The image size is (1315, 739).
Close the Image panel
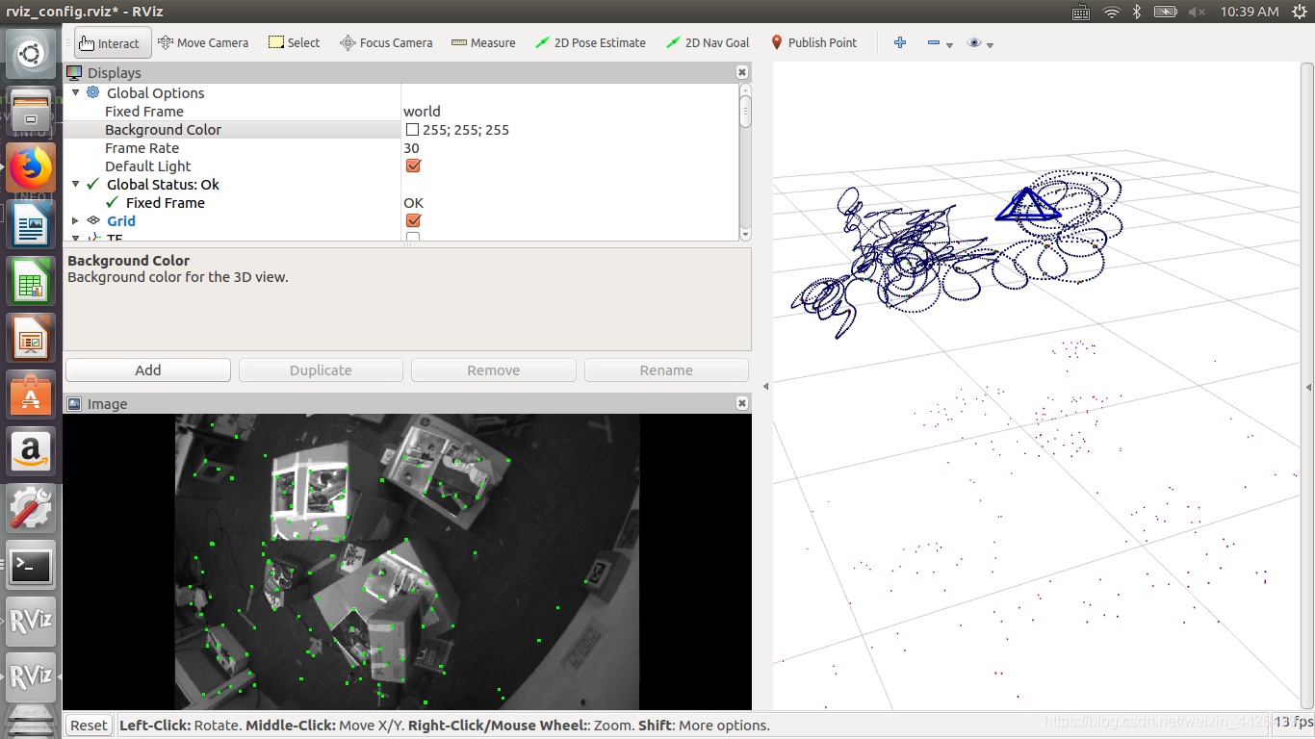click(x=742, y=404)
